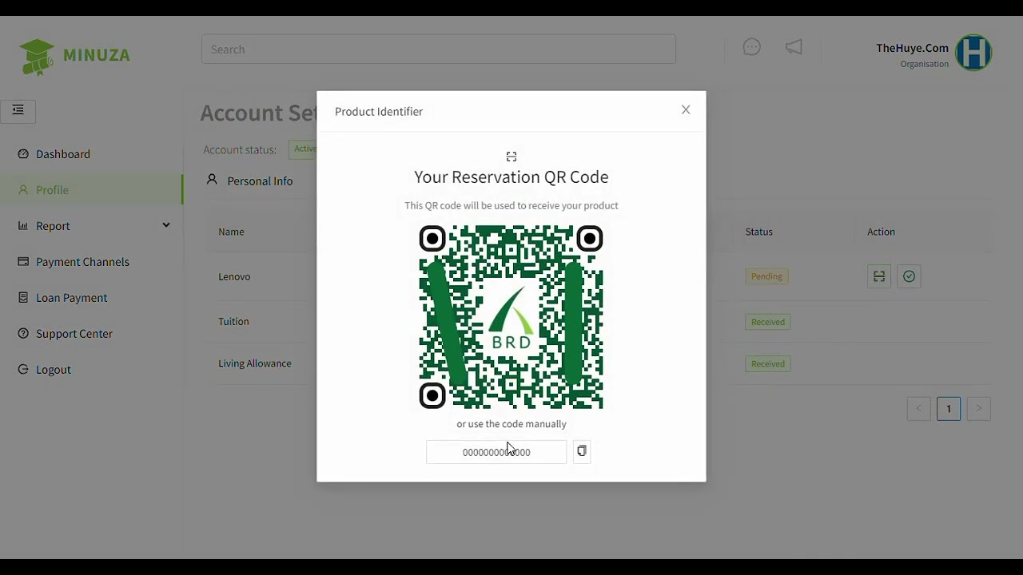Click the Pending status badge

click(766, 276)
